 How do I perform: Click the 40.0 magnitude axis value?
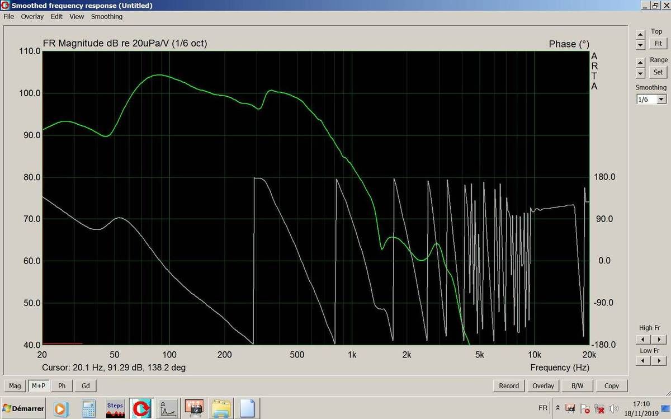point(31,345)
